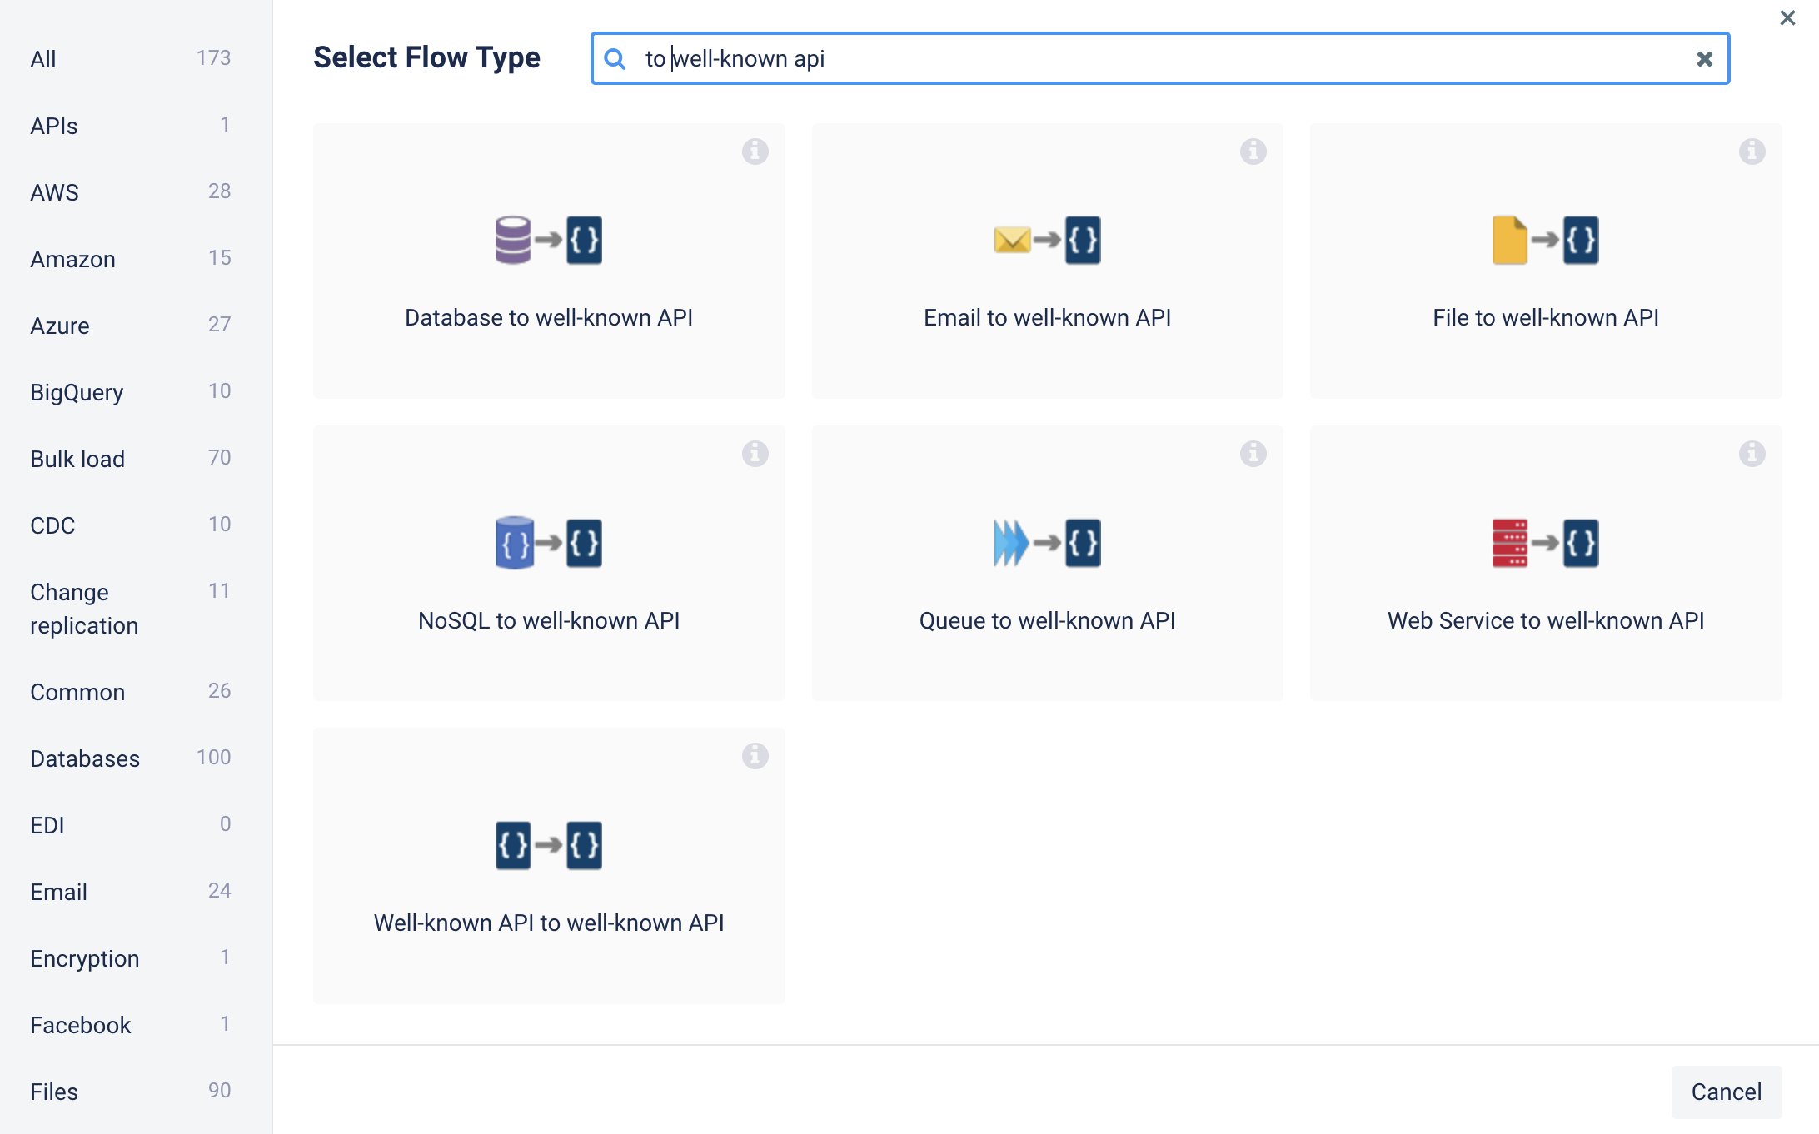Filter by Change replication category

coord(83,609)
